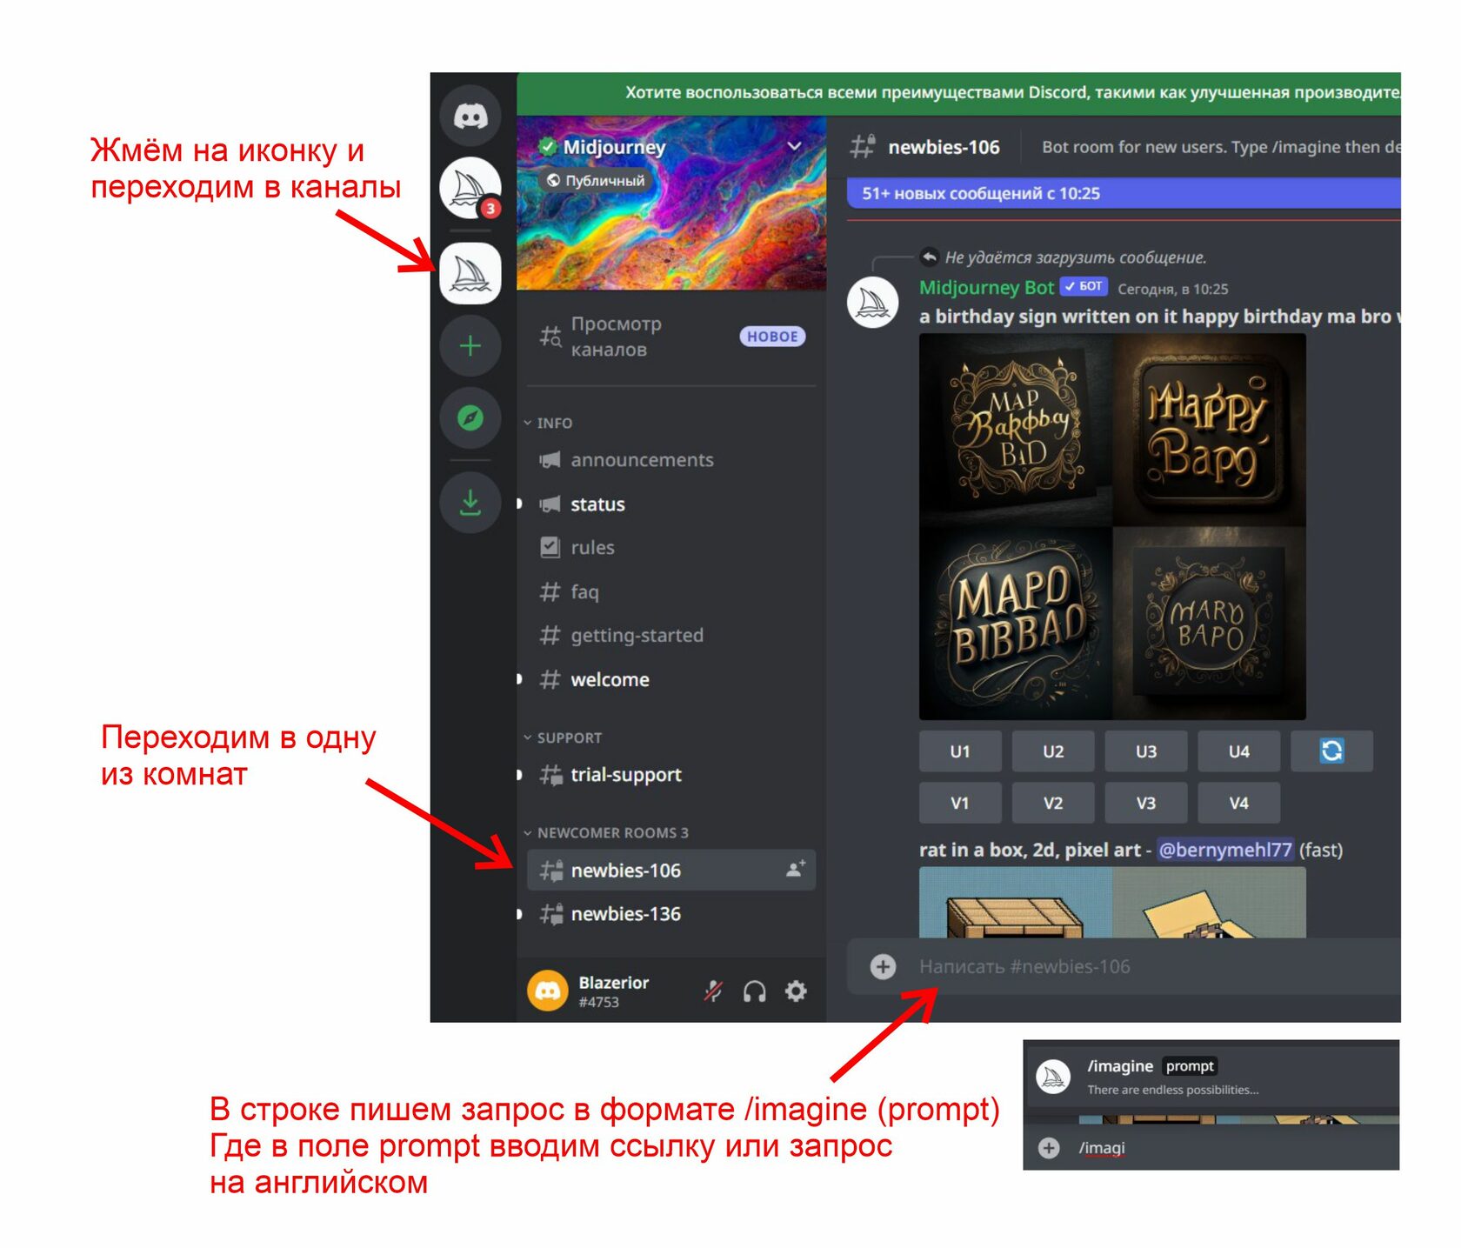
Task: Open Discord home direct messages icon
Action: tap(470, 116)
